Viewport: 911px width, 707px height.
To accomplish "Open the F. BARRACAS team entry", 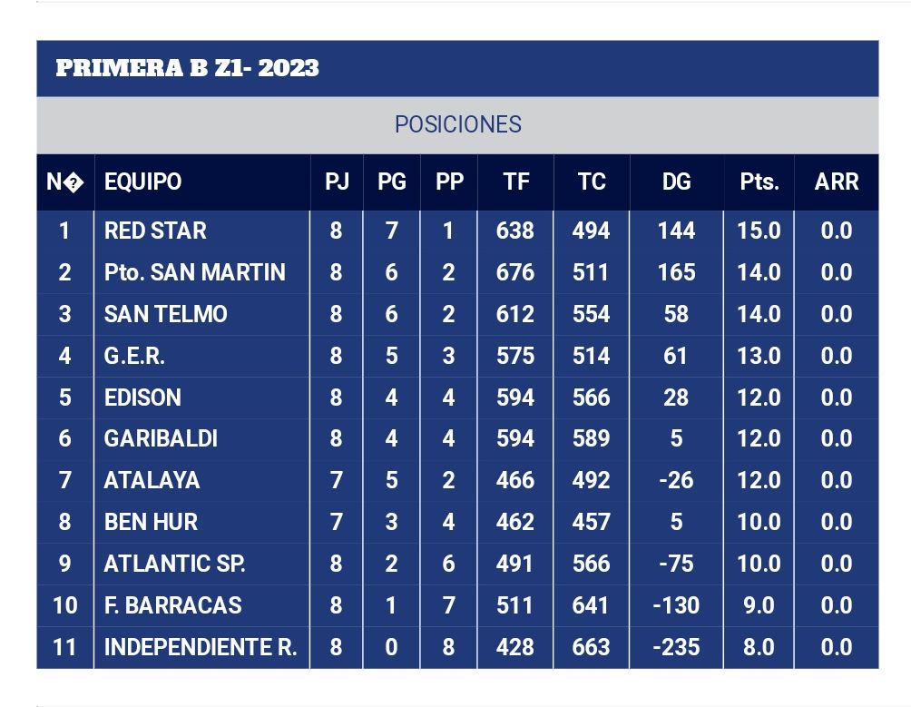I will coord(172,605).
